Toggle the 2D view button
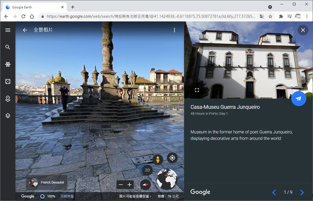313x201 pixels. pos(148,170)
